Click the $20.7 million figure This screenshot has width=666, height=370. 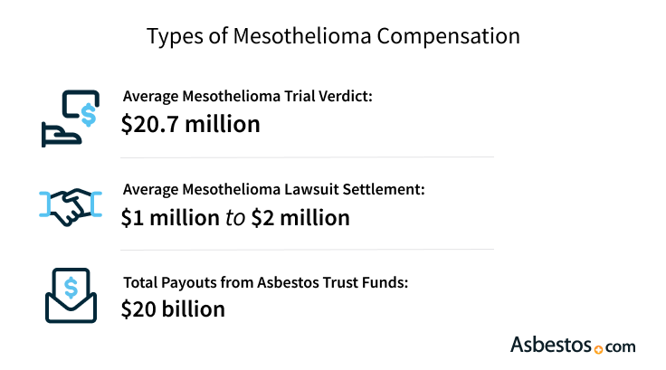191,125
